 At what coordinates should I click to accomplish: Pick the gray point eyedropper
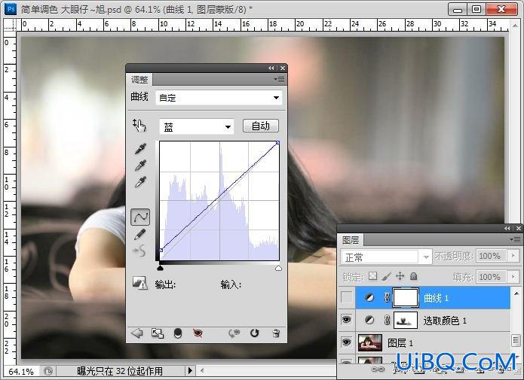[x=140, y=165]
